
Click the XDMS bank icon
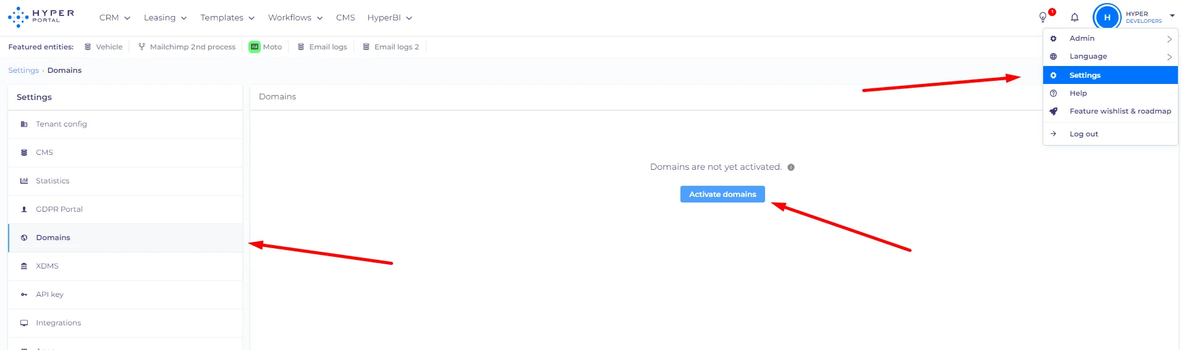coord(24,266)
